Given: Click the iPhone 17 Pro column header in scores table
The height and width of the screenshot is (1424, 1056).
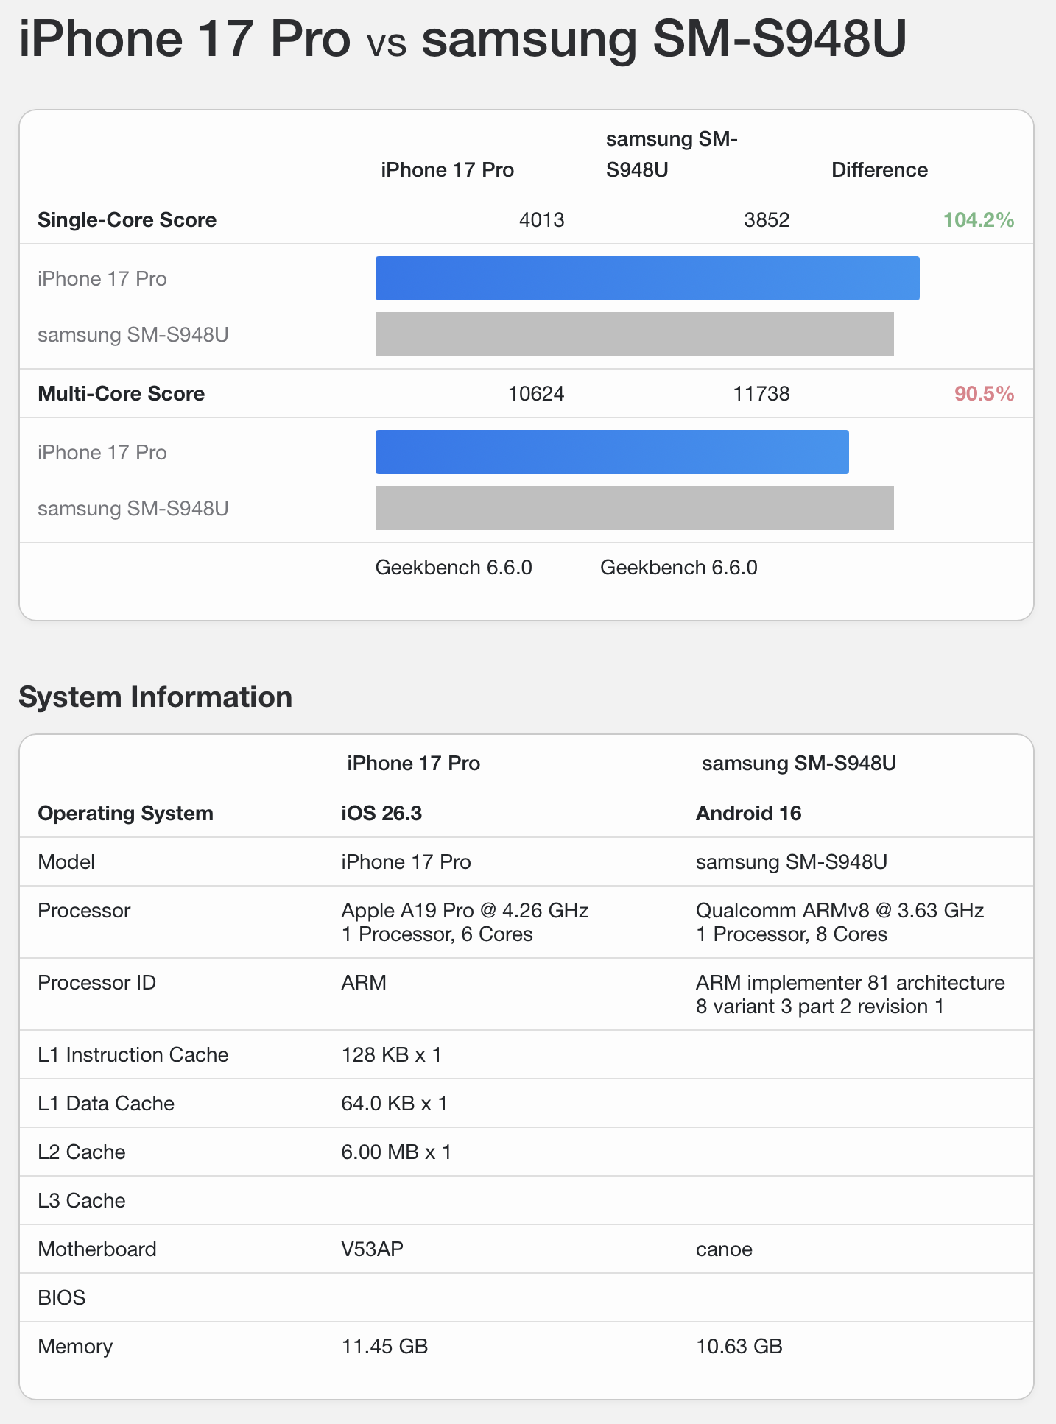Looking at the screenshot, I should point(447,170).
